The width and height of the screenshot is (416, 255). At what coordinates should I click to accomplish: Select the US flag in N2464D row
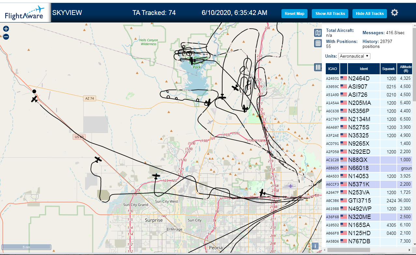(343, 78)
